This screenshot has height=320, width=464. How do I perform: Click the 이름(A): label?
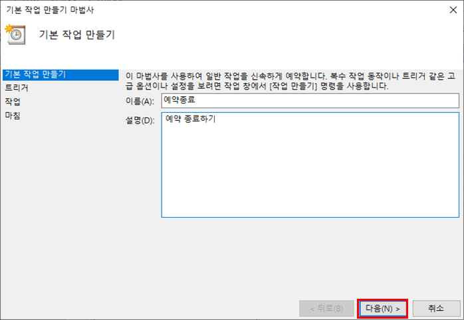[x=140, y=102]
